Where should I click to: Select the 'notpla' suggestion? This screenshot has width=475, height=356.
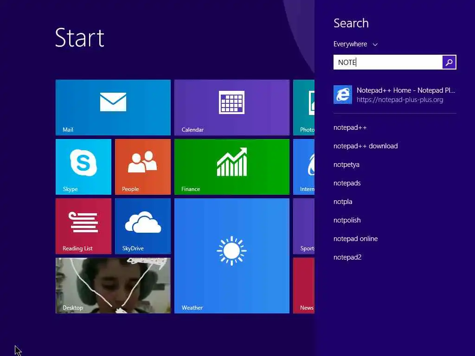[x=343, y=202]
